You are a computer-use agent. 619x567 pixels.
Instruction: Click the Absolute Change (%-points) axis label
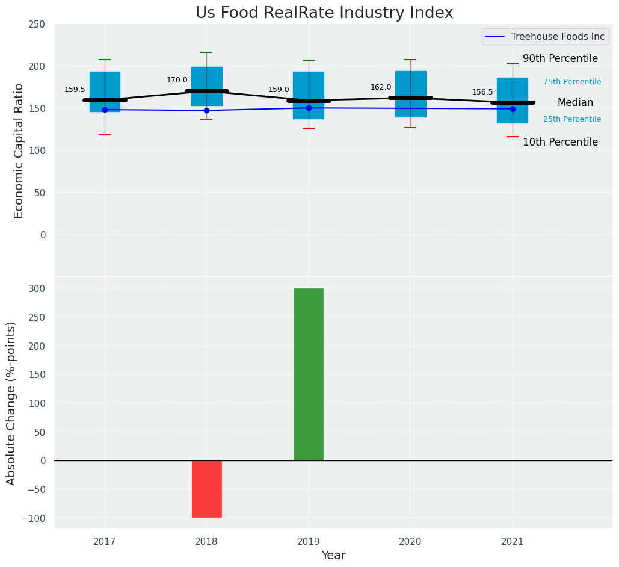11,403
